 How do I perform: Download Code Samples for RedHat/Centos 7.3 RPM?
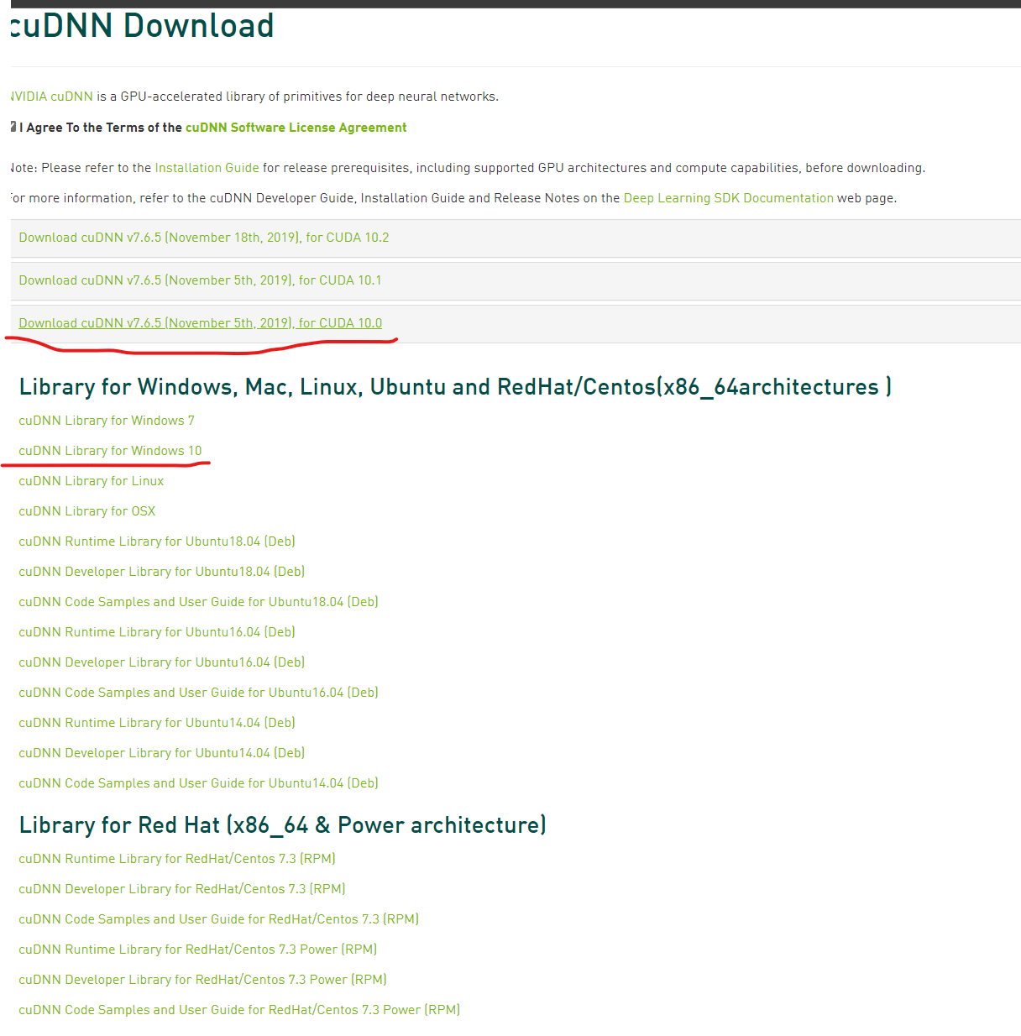pyautogui.click(x=219, y=919)
